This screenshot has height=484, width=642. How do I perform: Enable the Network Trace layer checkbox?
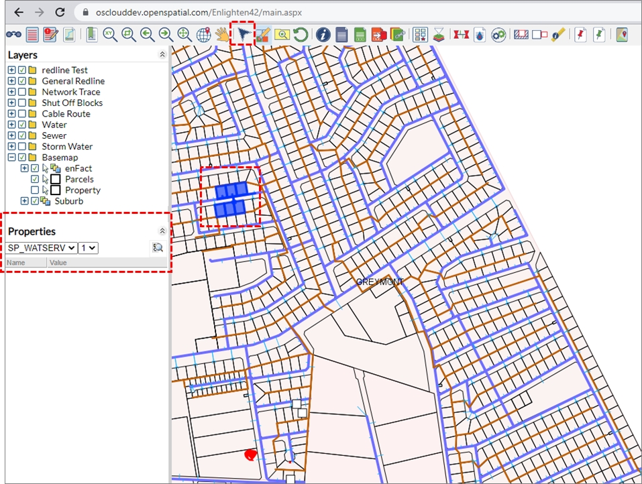pos(22,92)
